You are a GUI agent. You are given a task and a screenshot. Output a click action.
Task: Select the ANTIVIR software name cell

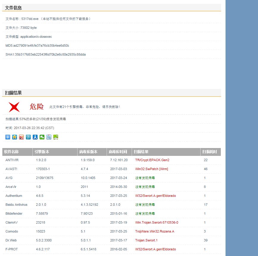click(12, 160)
